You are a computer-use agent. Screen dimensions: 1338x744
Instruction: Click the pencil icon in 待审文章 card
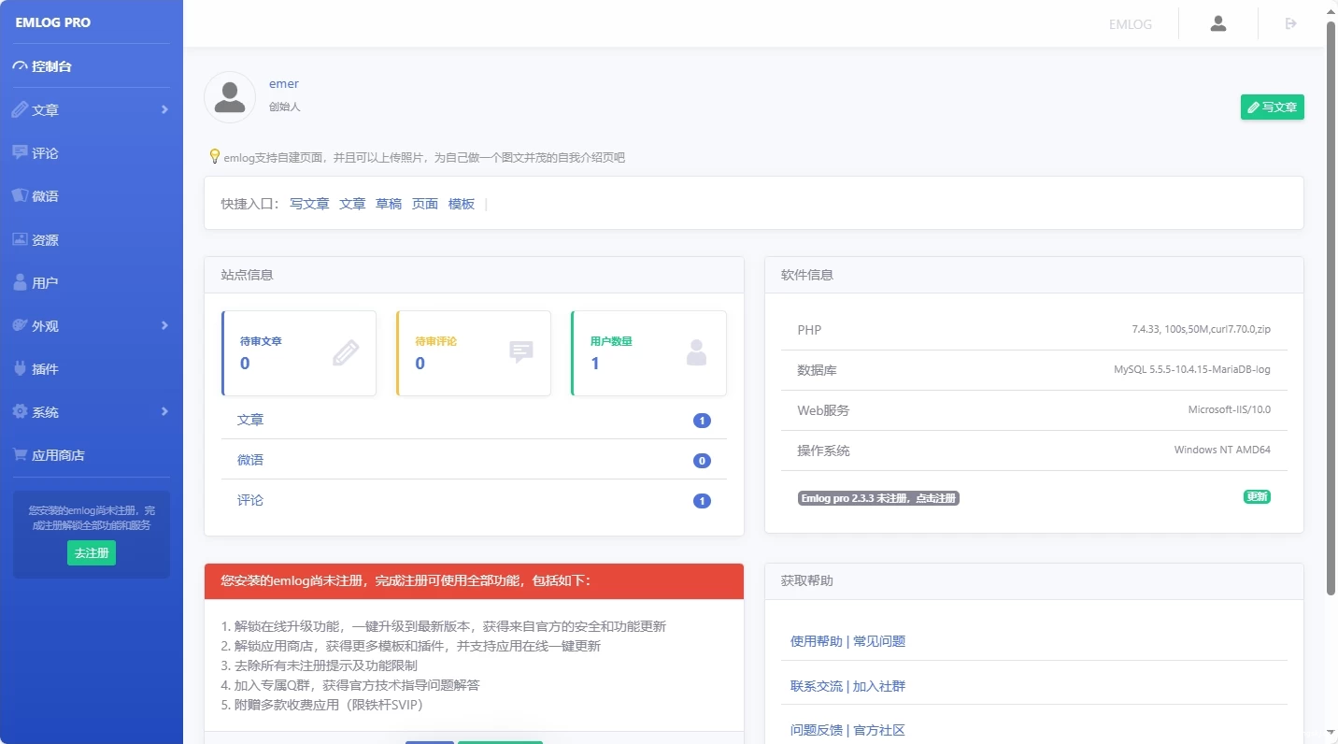[x=346, y=352]
